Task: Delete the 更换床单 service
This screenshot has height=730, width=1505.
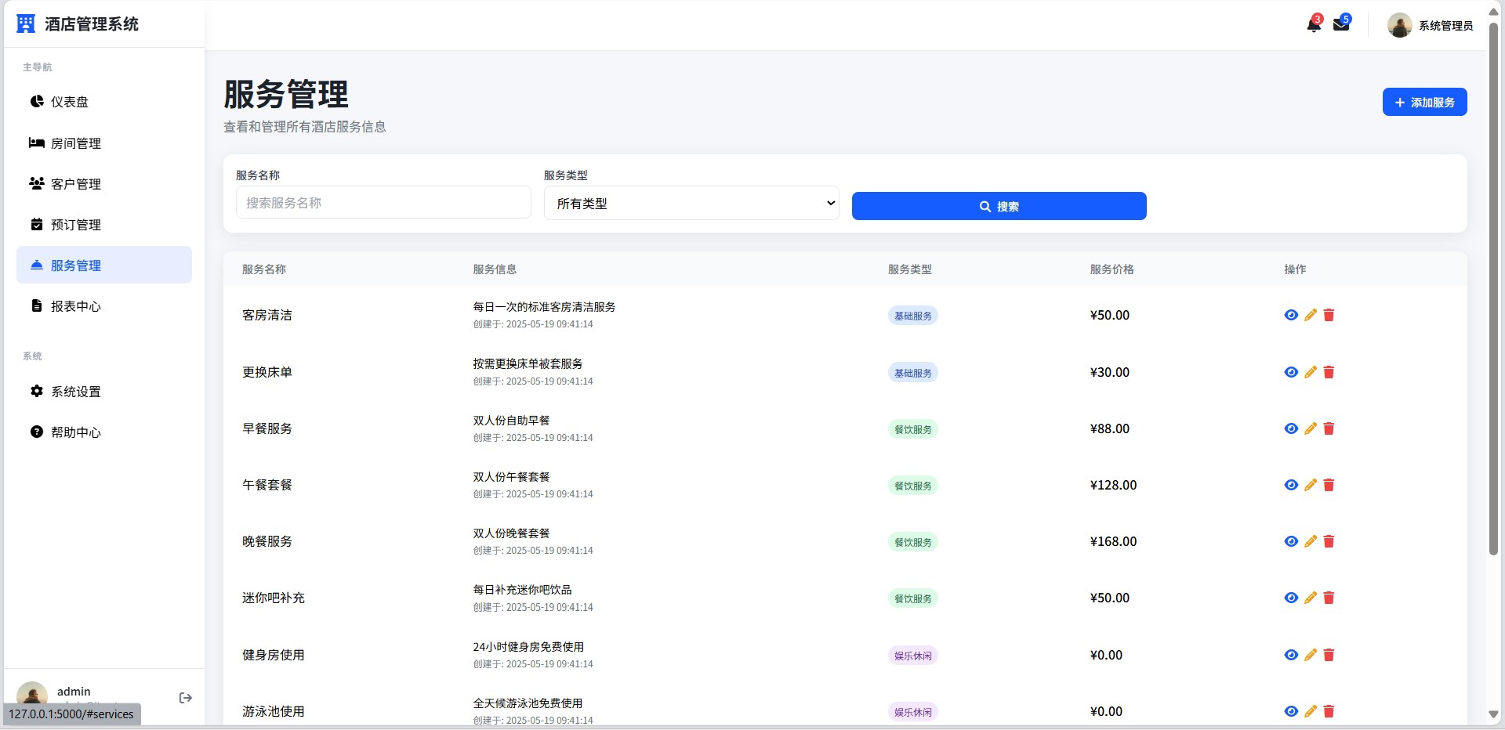Action: [1329, 372]
